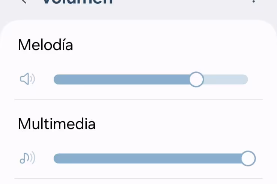Click the divider line between Melodía and Multimedia
Screen dimensions: 277x184
coord(138,99)
